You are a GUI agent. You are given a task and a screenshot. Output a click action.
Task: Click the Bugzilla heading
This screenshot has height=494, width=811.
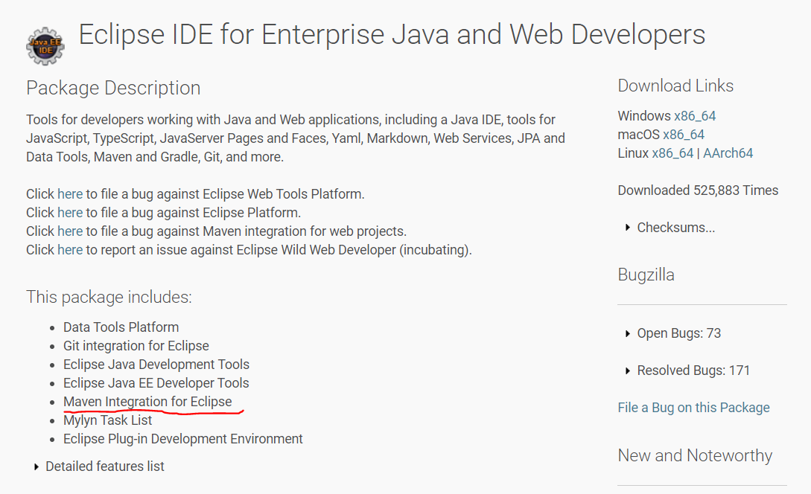click(646, 275)
